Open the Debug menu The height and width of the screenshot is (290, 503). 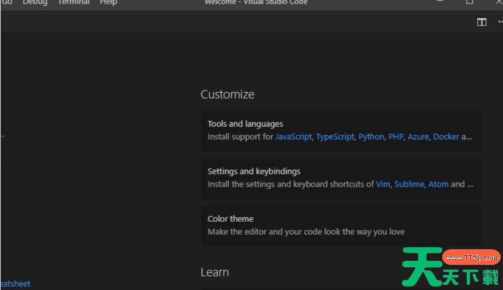[35, 2]
